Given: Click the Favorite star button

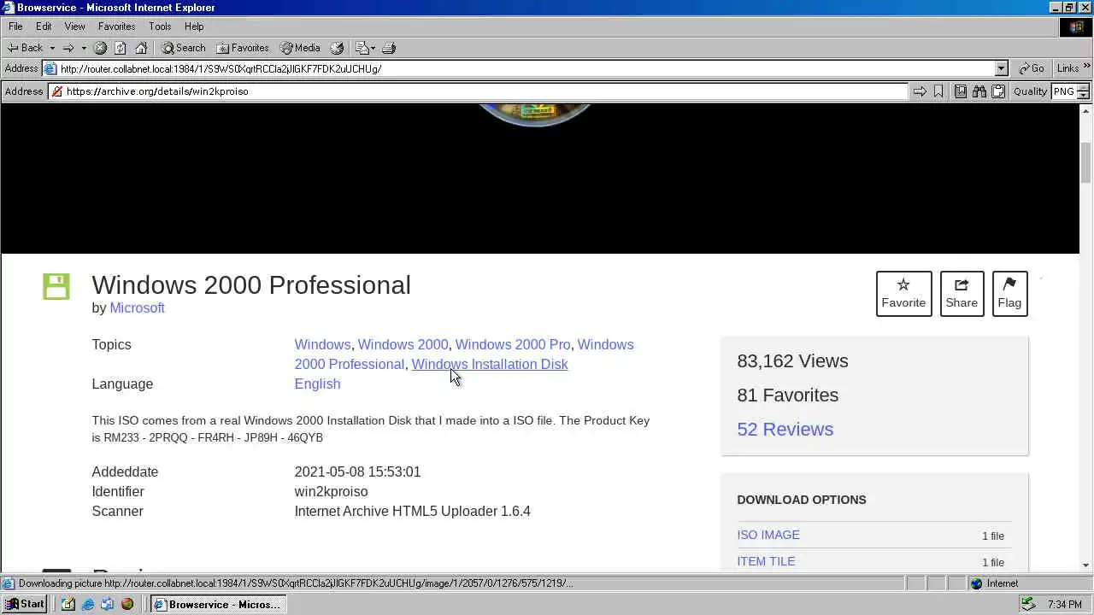Looking at the screenshot, I should pos(903,293).
